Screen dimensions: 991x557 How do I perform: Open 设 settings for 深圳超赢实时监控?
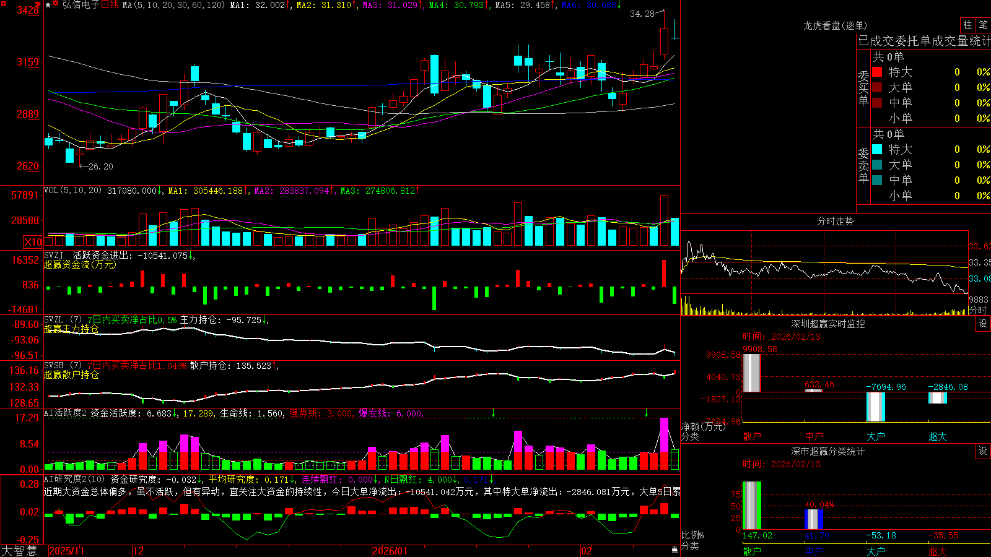[x=983, y=324]
